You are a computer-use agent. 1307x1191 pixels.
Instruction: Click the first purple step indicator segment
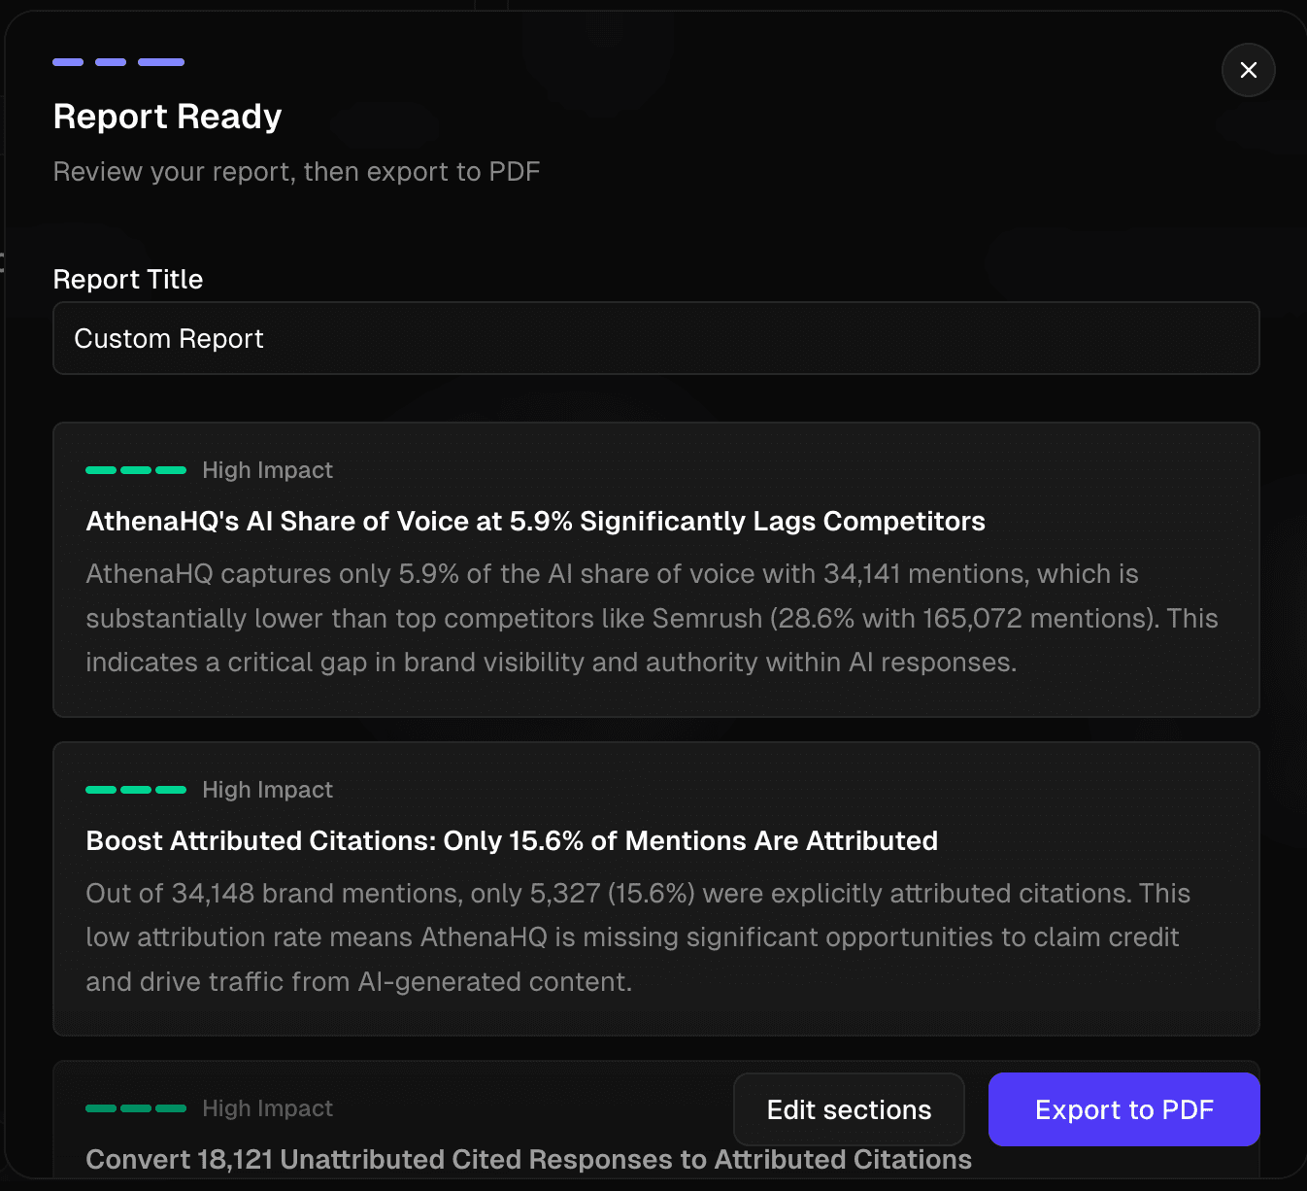pos(68,62)
